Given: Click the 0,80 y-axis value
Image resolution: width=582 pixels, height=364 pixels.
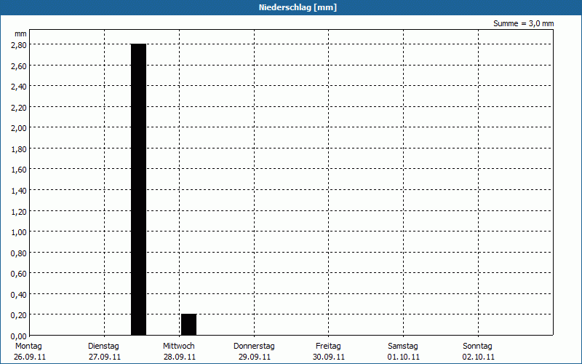Looking at the screenshot, I should pyautogui.click(x=19, y=253).
